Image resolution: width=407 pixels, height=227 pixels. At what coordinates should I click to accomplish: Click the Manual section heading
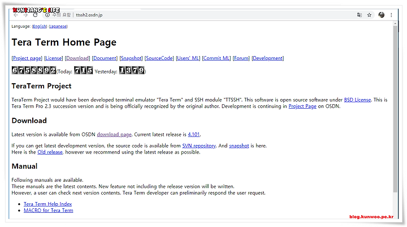(x=24, y=166)
